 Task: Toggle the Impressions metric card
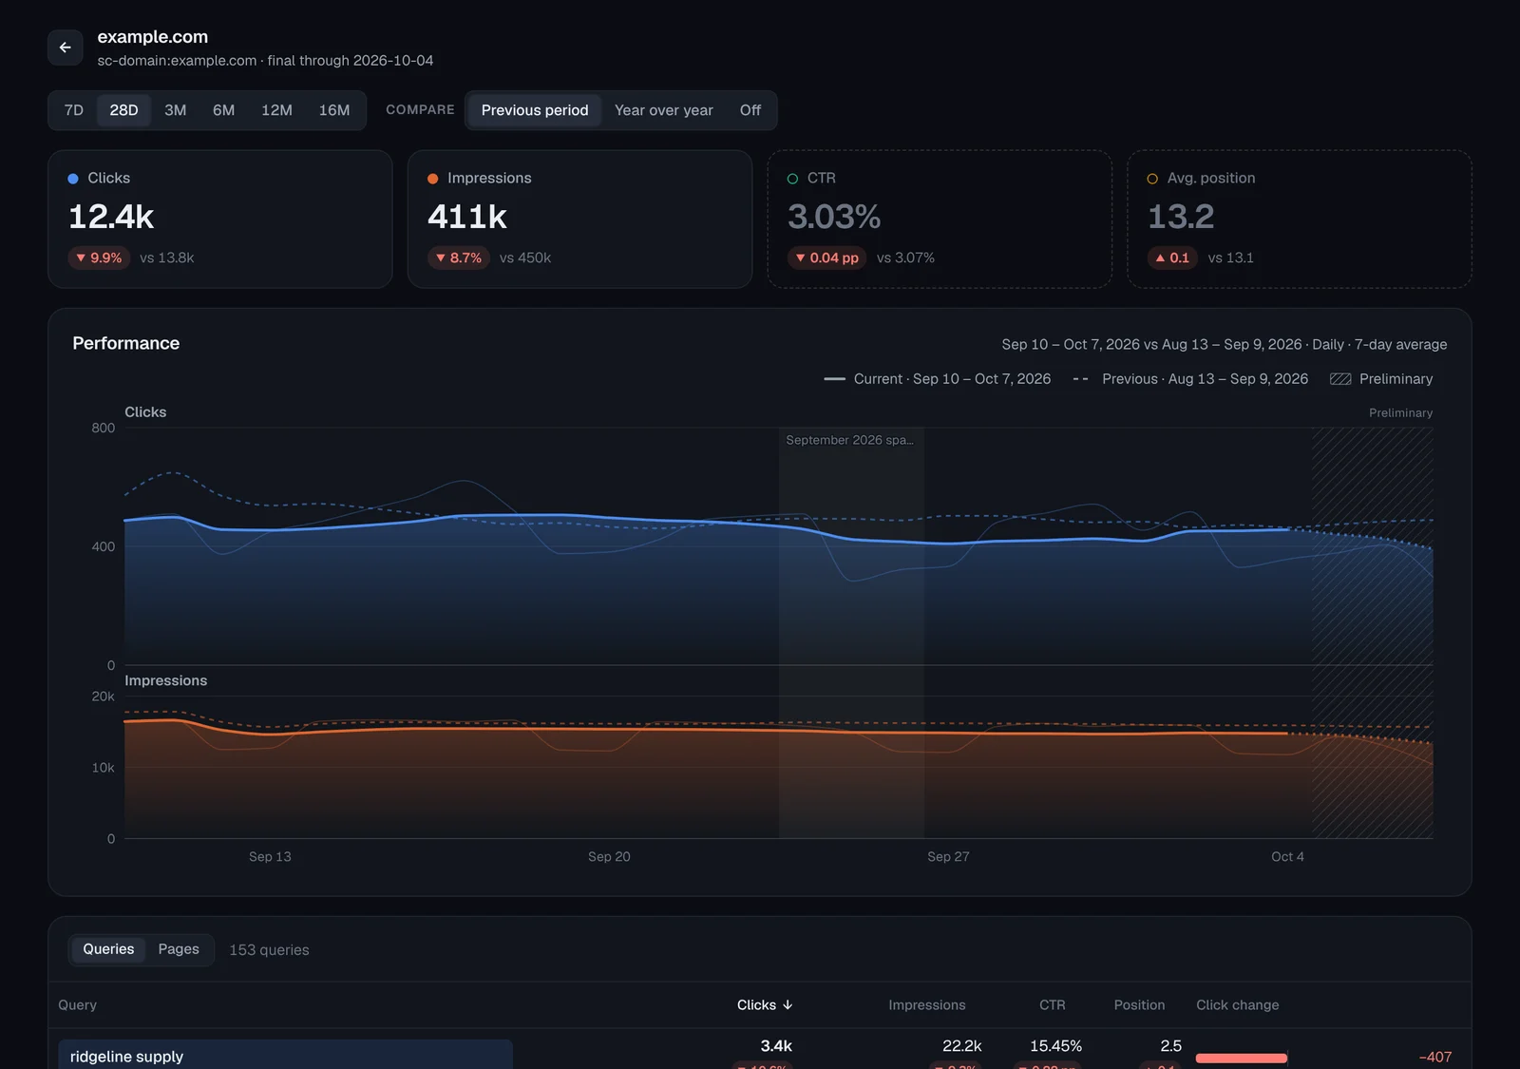(579, 219)
